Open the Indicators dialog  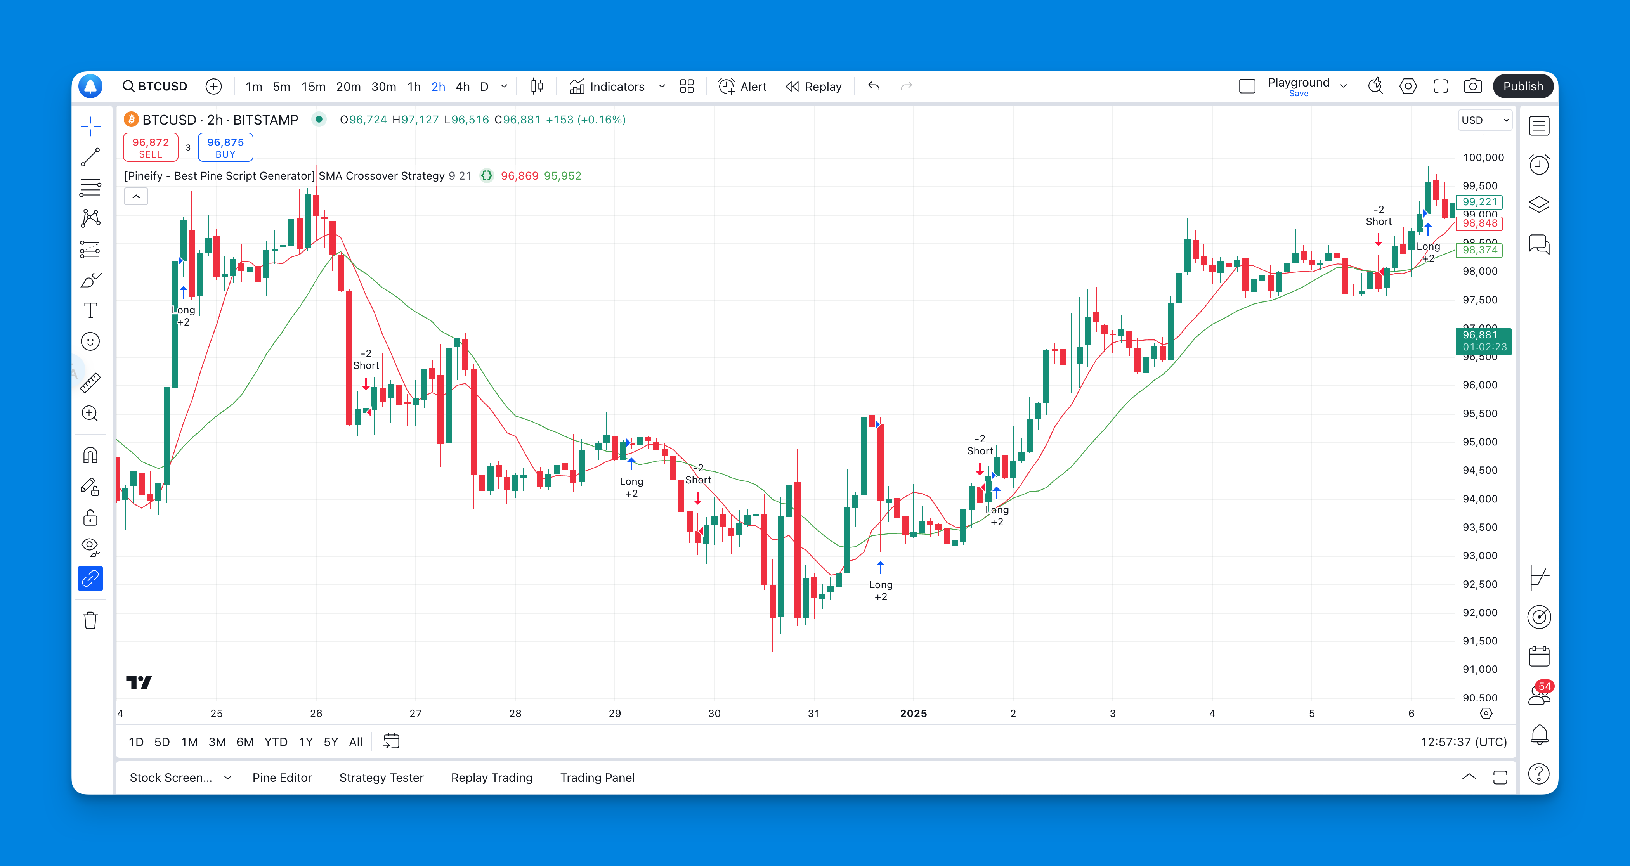tap(607, 87)
